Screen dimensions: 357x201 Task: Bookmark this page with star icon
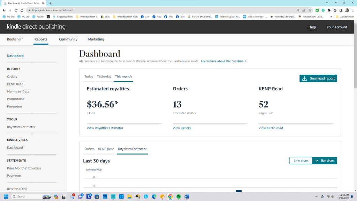coord(310,10)
